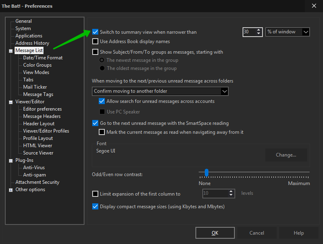Click the expansion levels number field
The image size is (323, 244).
[x=216, y=194]
